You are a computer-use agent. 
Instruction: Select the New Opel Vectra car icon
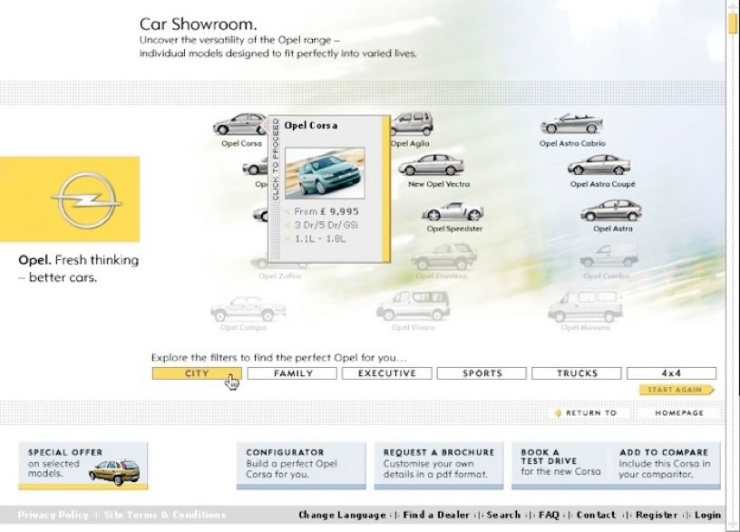[431, 165]
